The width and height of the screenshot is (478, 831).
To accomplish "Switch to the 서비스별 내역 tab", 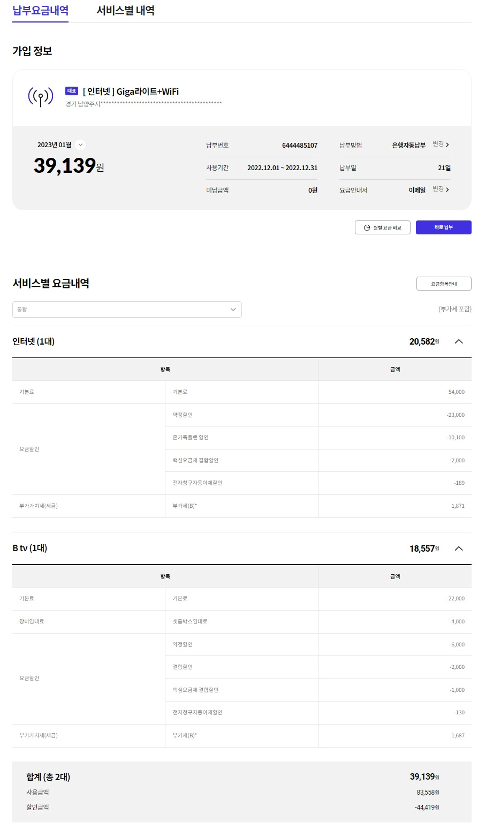I will click(125, 11).
